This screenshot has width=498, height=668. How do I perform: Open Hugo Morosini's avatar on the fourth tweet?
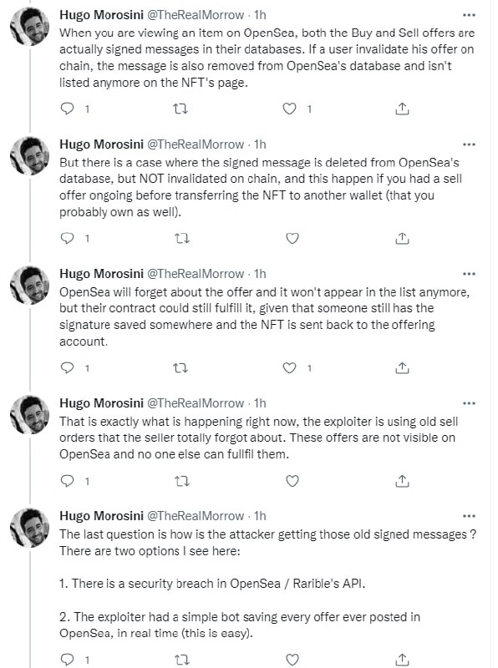point(29,414)
